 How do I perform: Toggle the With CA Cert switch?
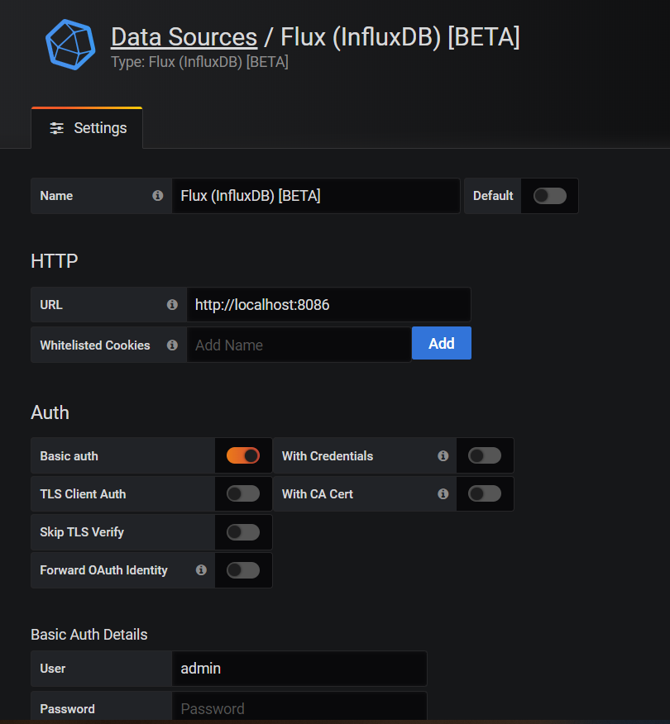click(485, 493)
